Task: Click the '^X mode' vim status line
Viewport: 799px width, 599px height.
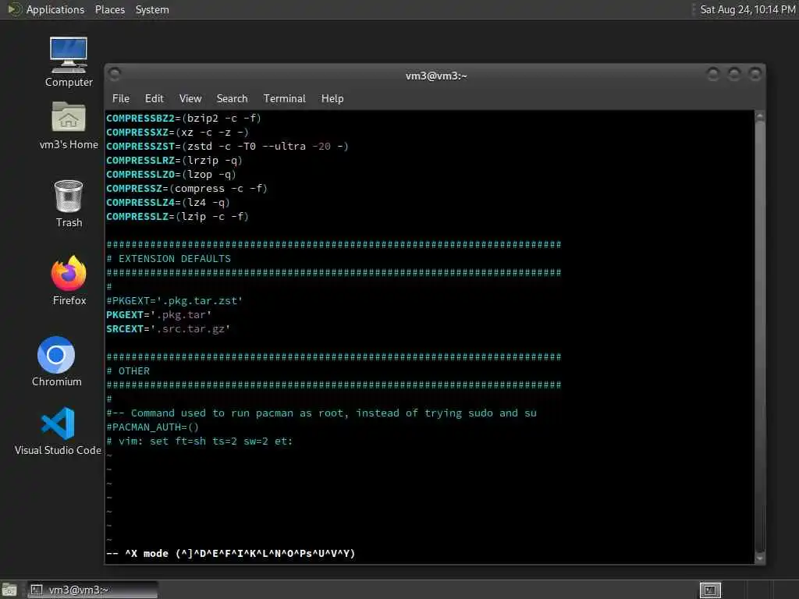Action: tap(230, 554)
